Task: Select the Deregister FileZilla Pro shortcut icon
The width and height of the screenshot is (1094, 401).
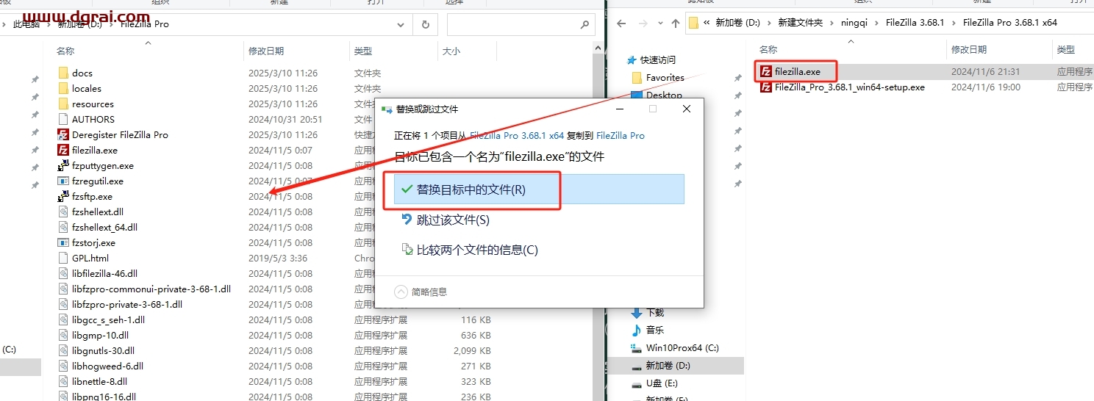Action: point(63,134)
